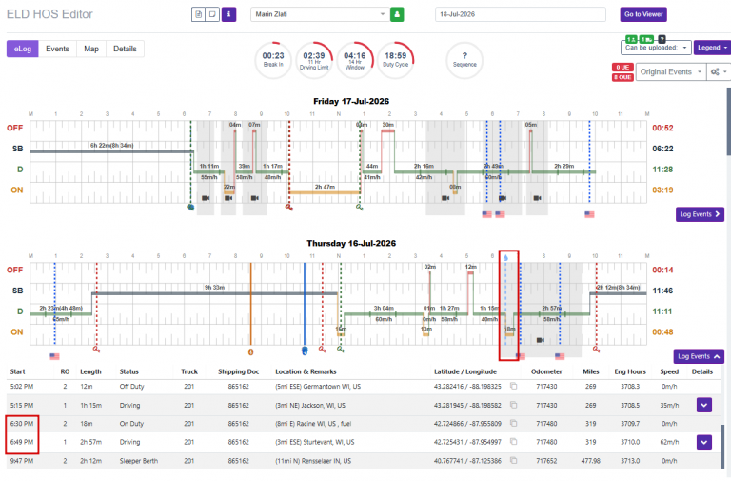The width and height of the screenshot is (731, 481).
Task: Copy coordinates in the Sturtevant, WI row
Action: tap(513, 442)
